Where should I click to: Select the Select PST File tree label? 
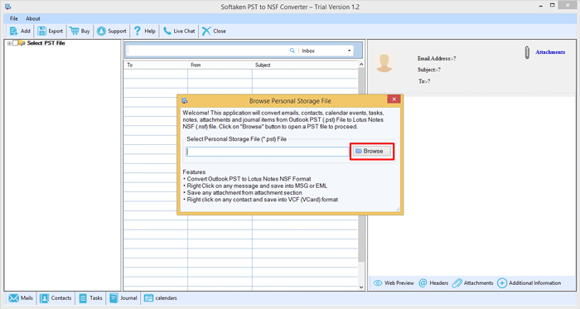tap(46, 43)
